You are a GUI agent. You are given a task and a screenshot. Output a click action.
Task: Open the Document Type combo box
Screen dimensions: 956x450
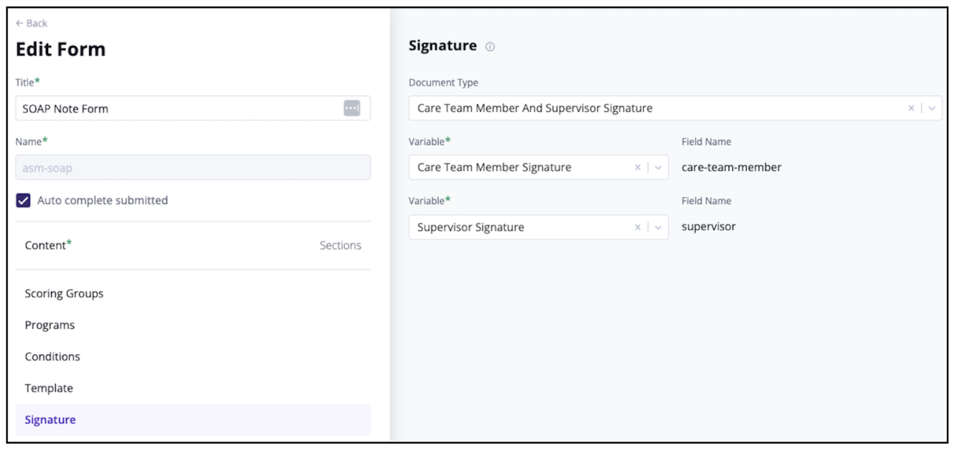pos(627,108)
